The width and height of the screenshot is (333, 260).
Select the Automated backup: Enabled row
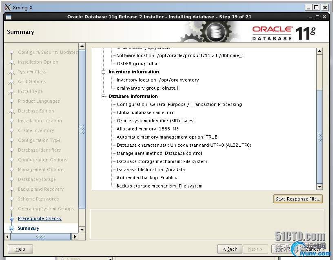point(147,178)
